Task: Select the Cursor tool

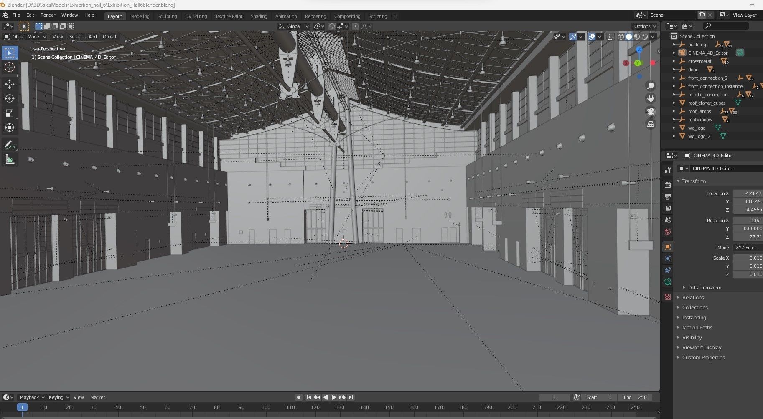Action: pos(10,67)
